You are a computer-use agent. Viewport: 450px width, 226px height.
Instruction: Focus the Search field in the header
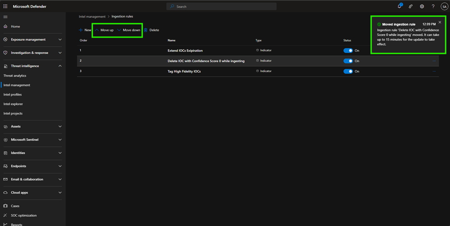(221, 6)
